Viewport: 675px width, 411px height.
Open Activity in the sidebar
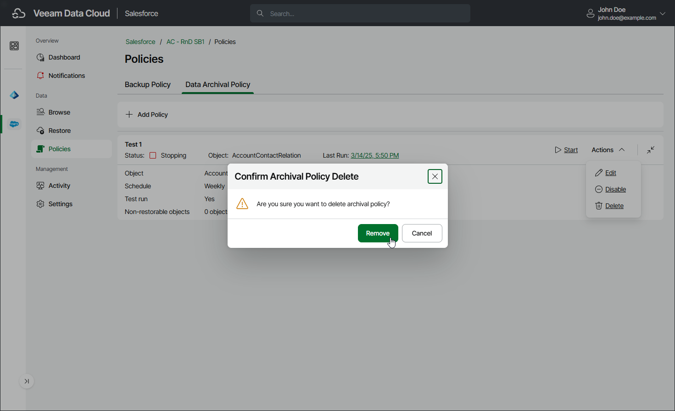72,186
